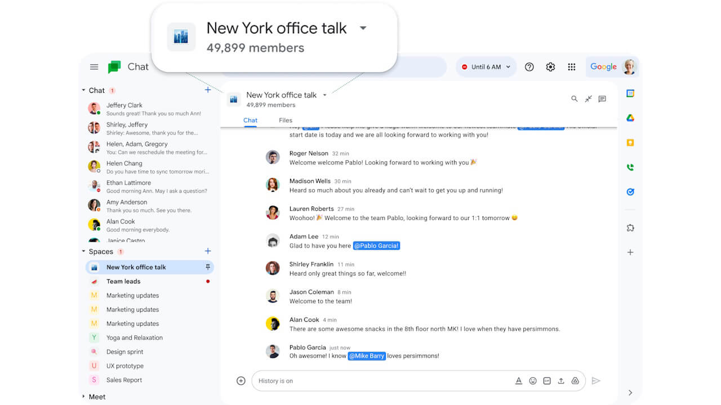
Task: Unpin the New York office talk space
Action: (x=208, y=267)
